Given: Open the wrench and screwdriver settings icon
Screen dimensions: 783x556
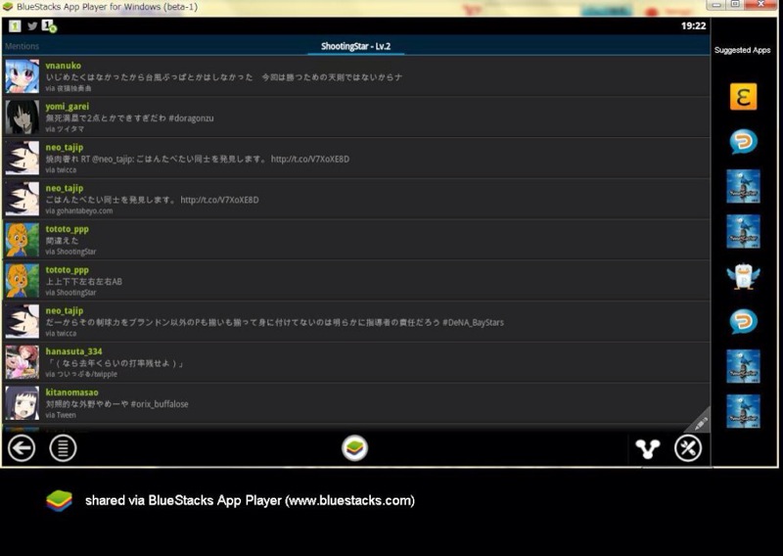Looking at the screenshot, I should 688,448.
